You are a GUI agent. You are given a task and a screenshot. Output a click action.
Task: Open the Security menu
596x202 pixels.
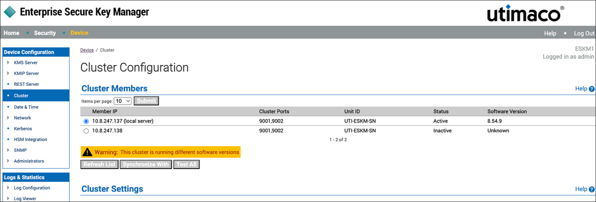pyautogui.click(x=45, y=33)
